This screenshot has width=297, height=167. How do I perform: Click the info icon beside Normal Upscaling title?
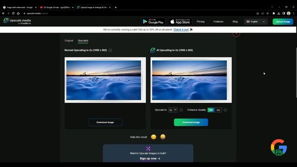click(x=110, y=50)
